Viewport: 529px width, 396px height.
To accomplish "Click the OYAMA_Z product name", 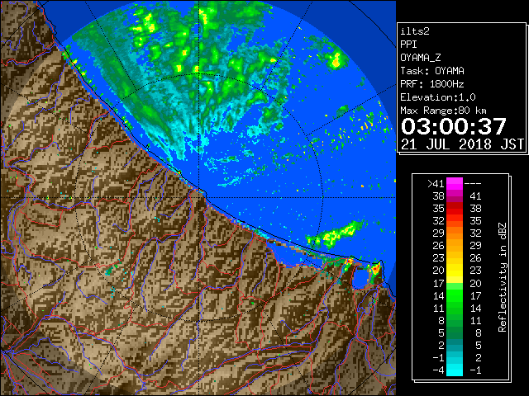I will point(421,58).
